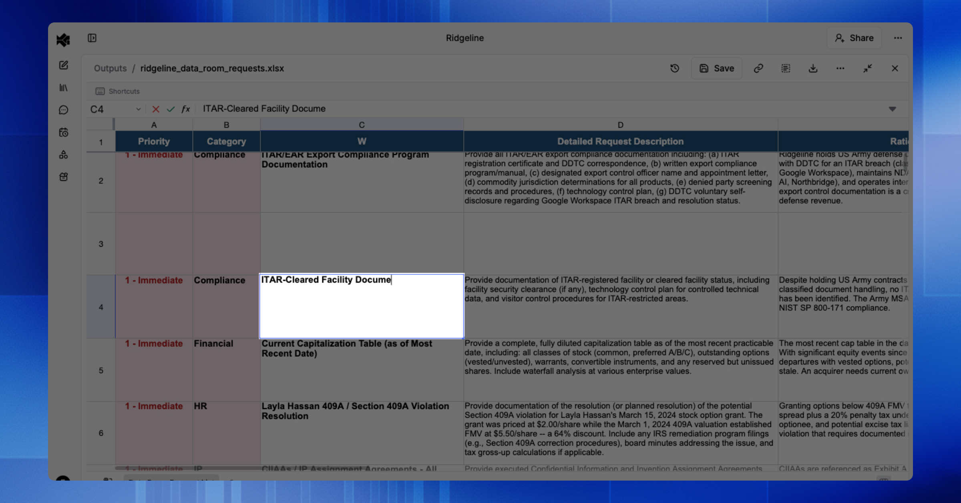This screenshot has height=503, width=961.
Task: Click the Shortcuts keyboard icon
Action: 100,91
